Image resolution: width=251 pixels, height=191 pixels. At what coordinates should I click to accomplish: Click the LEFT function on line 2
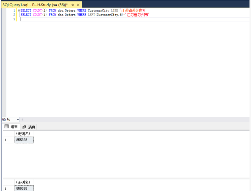(x=91, y=15)
